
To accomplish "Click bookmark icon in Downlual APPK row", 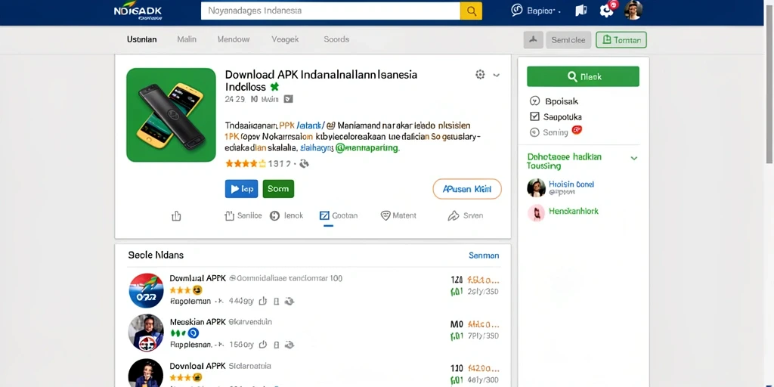I will point(277,301).
